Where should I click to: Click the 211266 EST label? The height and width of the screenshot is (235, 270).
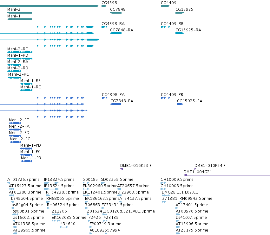(x=59, y=211)
